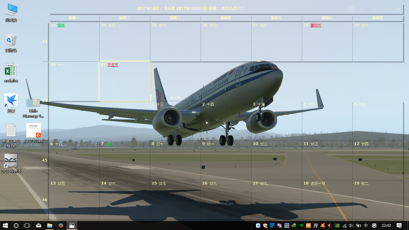Click the 星期日 weekday header

click(x=378, y=18)
